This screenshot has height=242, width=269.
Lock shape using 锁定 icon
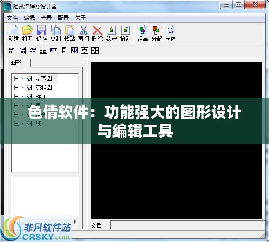tap(112, 33)
